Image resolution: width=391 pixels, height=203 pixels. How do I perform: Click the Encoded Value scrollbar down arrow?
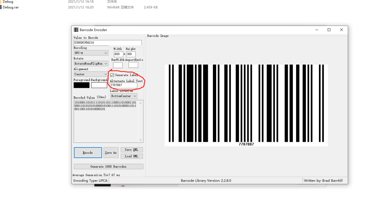(140, 140)
